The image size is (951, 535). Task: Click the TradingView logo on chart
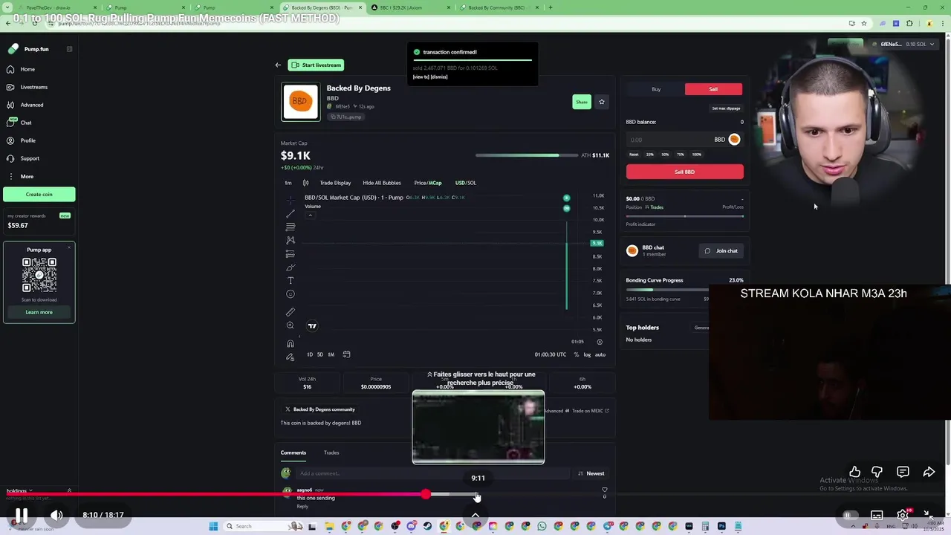point(312,326)
